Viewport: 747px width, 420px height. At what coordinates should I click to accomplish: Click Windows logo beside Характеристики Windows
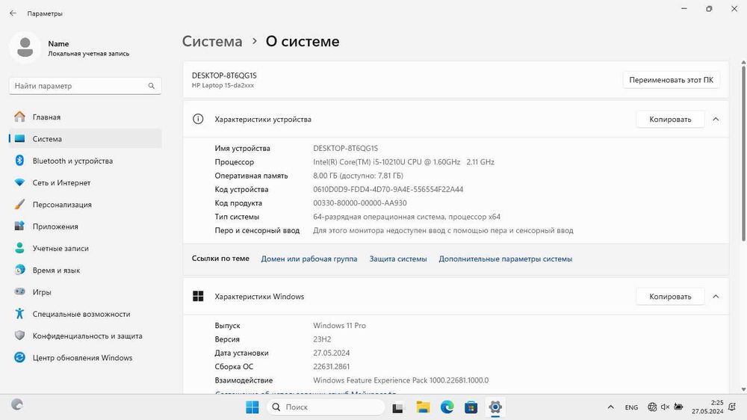click(x=198, y=297)
